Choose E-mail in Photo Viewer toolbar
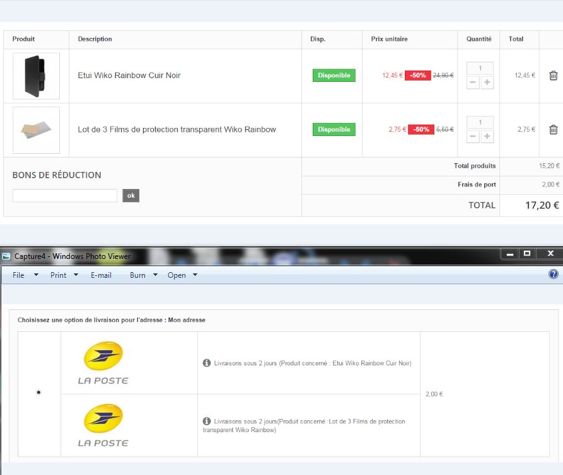The width and height of the screenshot is (563, 475). (101, 275)
